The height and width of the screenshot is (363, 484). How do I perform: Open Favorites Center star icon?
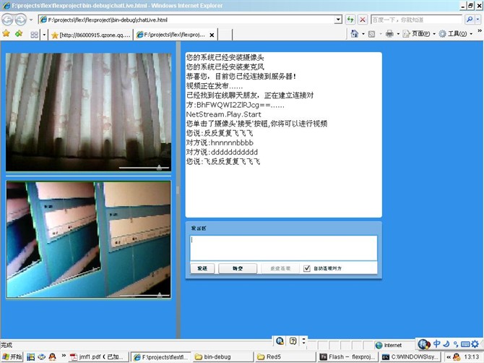(6, 34)
